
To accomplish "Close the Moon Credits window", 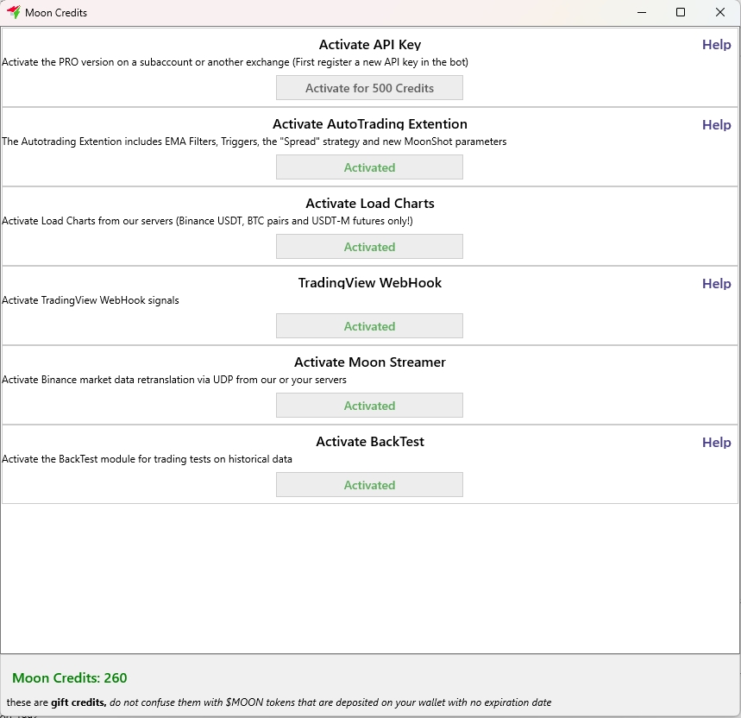I will pyautogui.click(x=720, y=12).
